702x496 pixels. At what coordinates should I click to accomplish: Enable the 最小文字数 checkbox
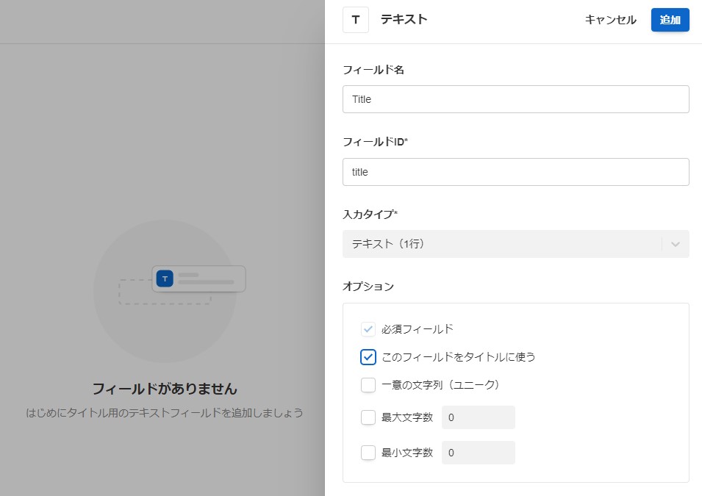368,453
